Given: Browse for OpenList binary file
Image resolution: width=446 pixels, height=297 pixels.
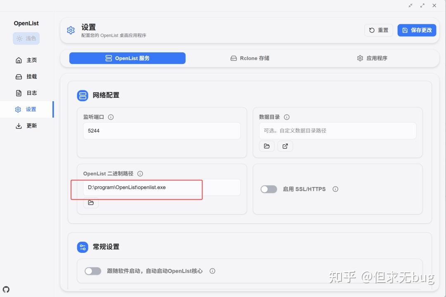Looking at the screenshot, I should [91, 203].
